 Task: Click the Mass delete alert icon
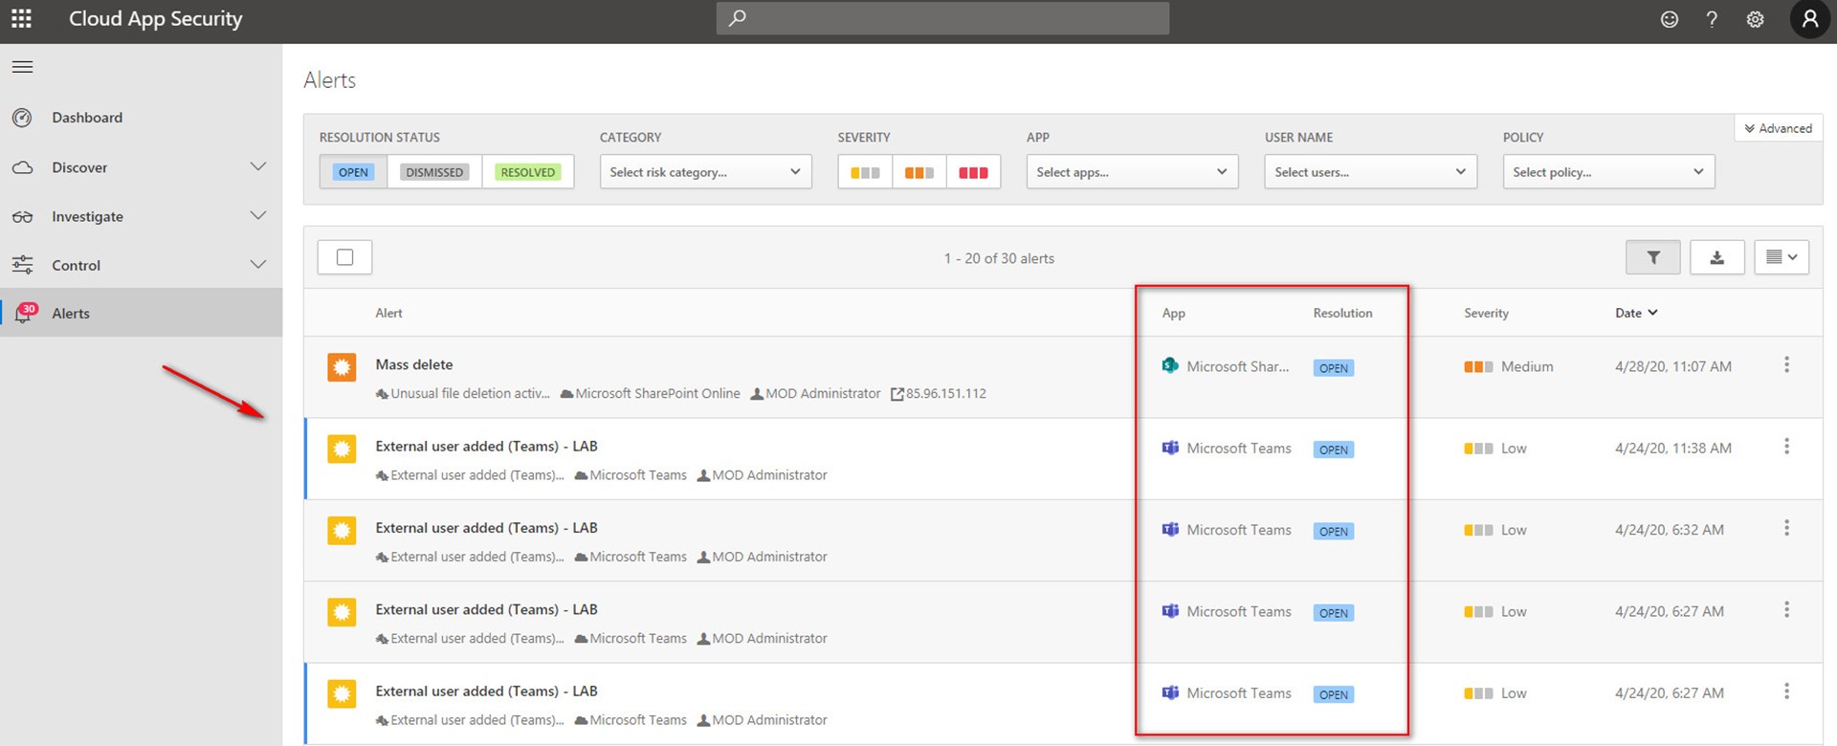click(342, 367)
